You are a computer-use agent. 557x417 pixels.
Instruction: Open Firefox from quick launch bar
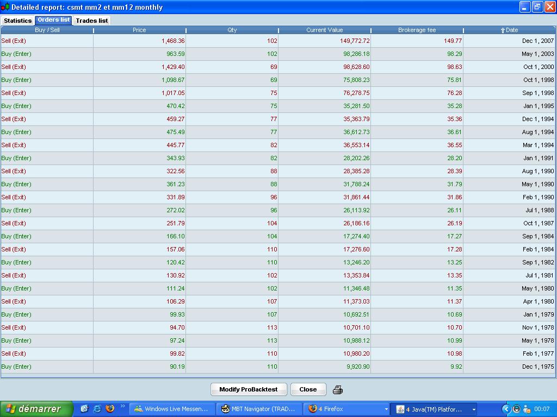pos(110,408)
